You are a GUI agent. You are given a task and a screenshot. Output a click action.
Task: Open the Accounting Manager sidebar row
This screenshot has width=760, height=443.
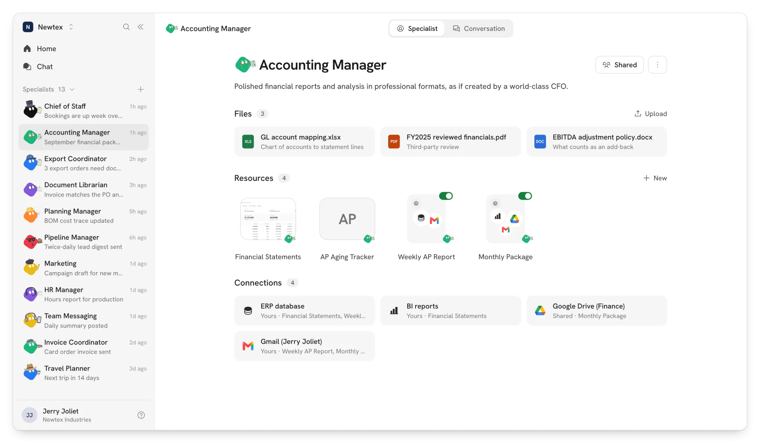tap(83, 137)
